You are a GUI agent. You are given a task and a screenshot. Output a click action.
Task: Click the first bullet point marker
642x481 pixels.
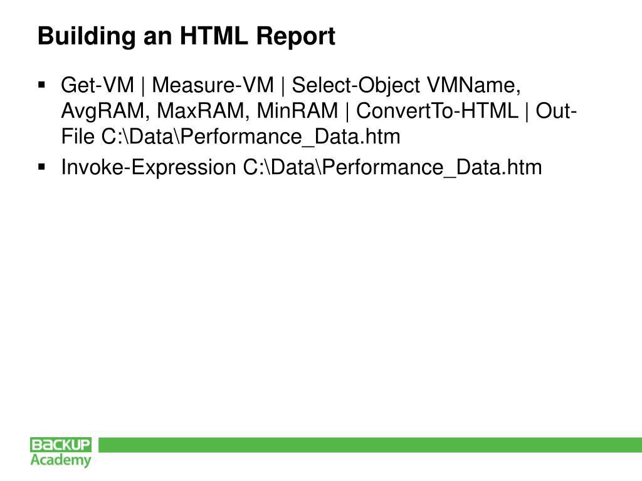coord(41,85)
